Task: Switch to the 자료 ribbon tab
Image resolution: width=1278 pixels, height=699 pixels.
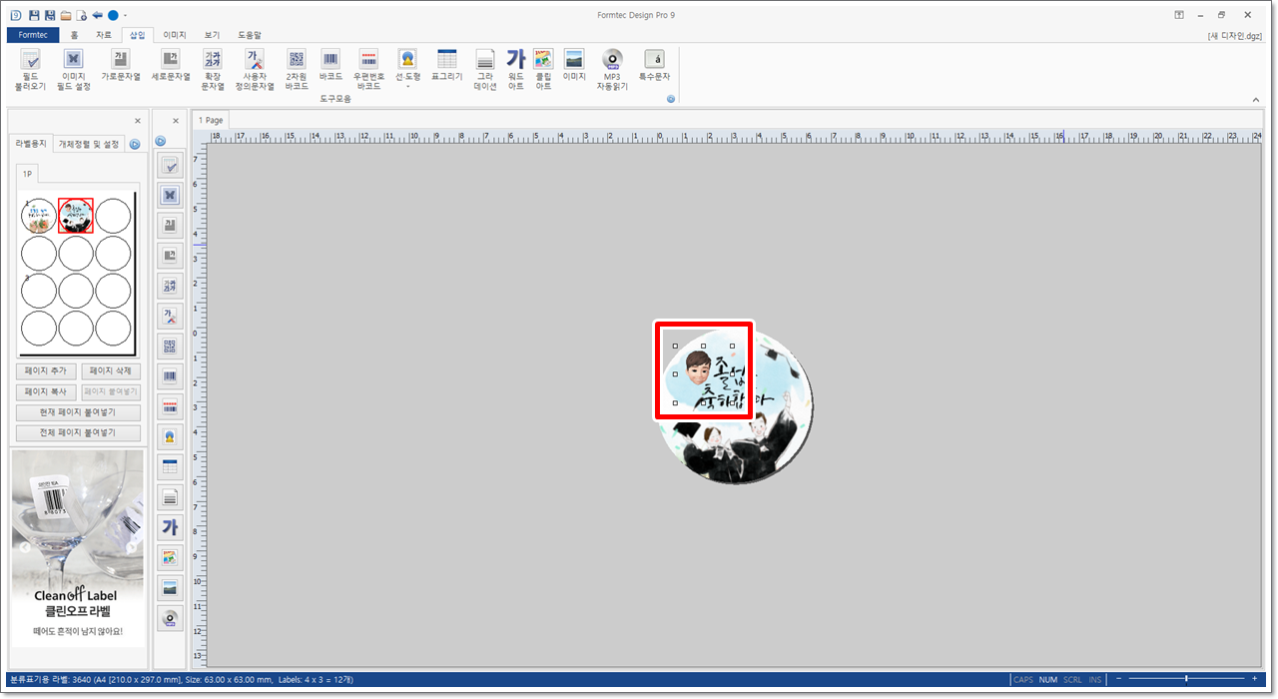Action: coord(104,35)
